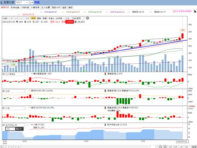The height and width of the screenshot is (148, 197).
Task: Open 投信 indicator dropdown
Action: click(x=15, y=91)
